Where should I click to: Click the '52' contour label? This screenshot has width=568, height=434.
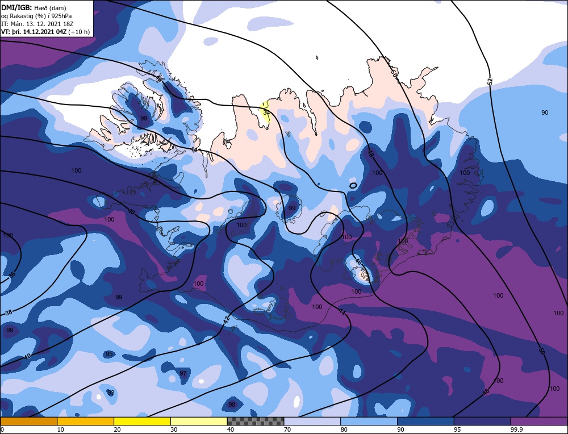tap(490, 81)
